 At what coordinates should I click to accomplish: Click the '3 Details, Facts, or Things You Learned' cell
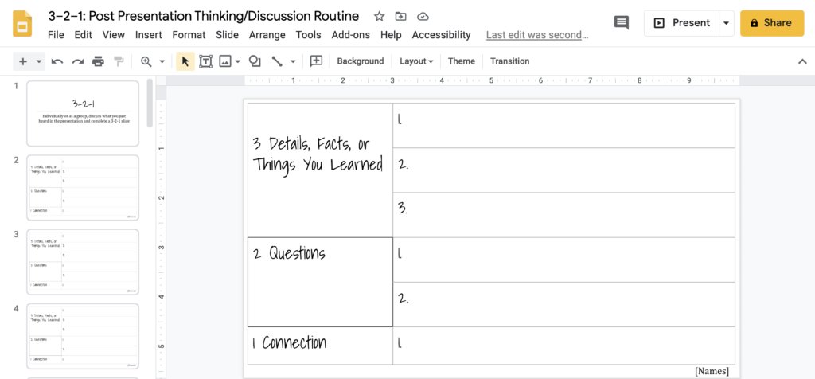pyautogui.click(x=320, y=170)
